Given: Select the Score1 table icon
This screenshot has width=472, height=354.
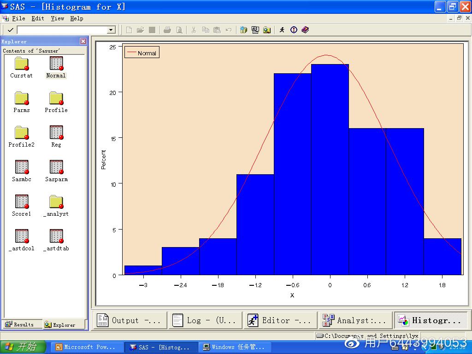Looking at the screenshot, I should (21, 202).
